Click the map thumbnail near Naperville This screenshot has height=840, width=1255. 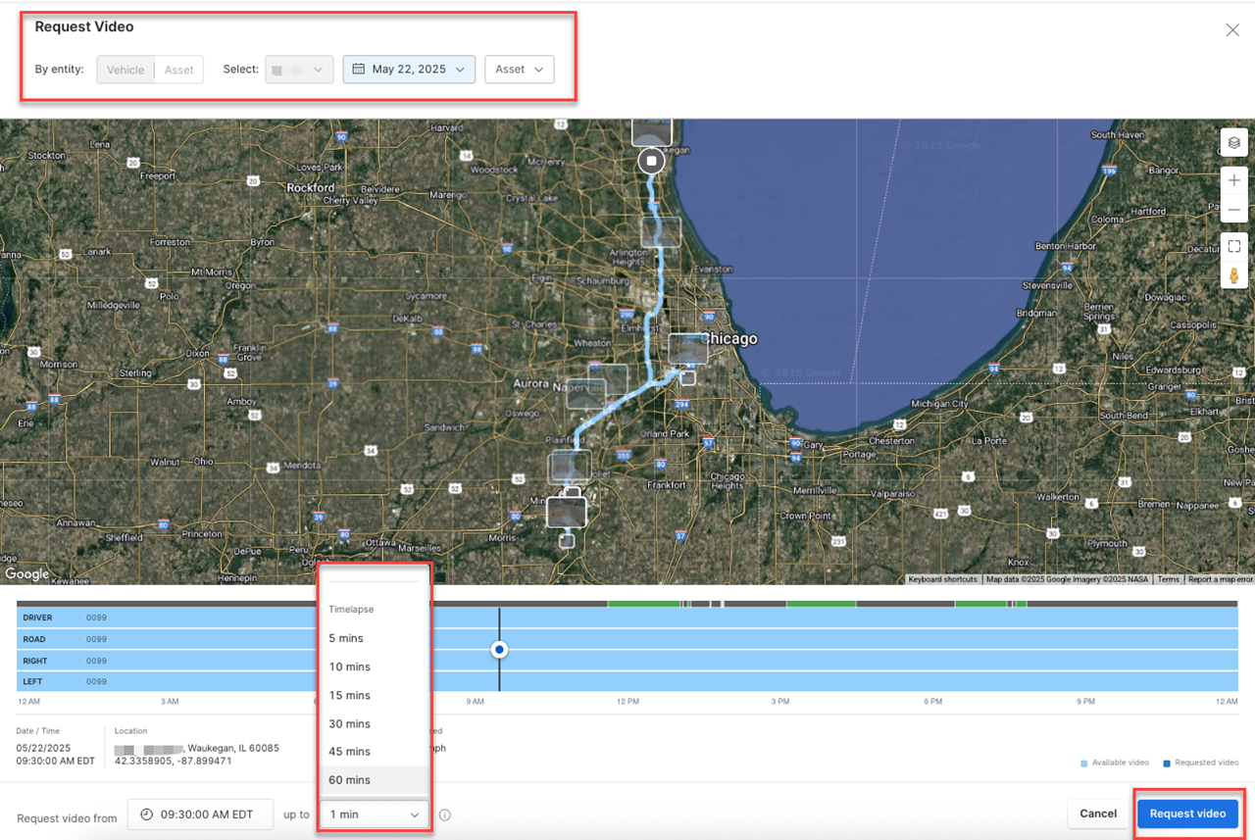[x=586, y=394]
